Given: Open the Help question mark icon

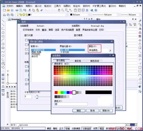Looking at the screenshot, I should 96,10.
